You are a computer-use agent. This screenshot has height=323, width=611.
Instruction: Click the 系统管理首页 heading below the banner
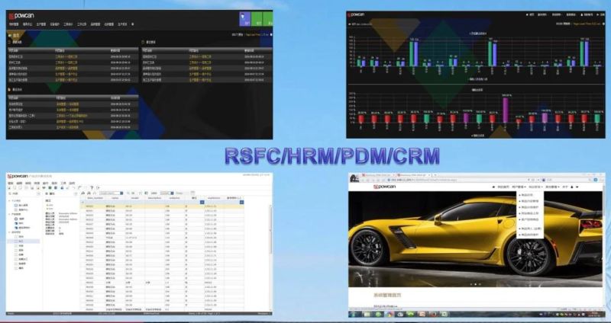pyautogui.click(x=387, y=296)
